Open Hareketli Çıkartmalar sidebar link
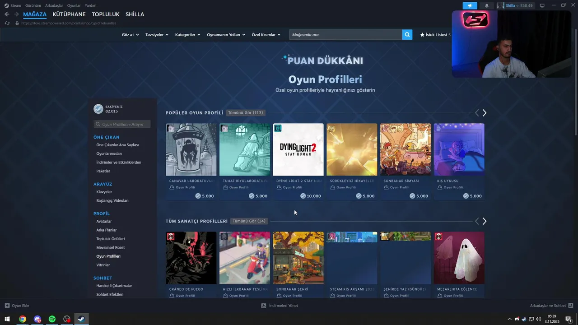 tap(114, 286)
